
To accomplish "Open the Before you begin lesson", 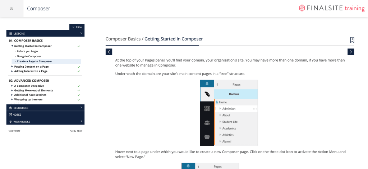I will (x=28, y=51).
